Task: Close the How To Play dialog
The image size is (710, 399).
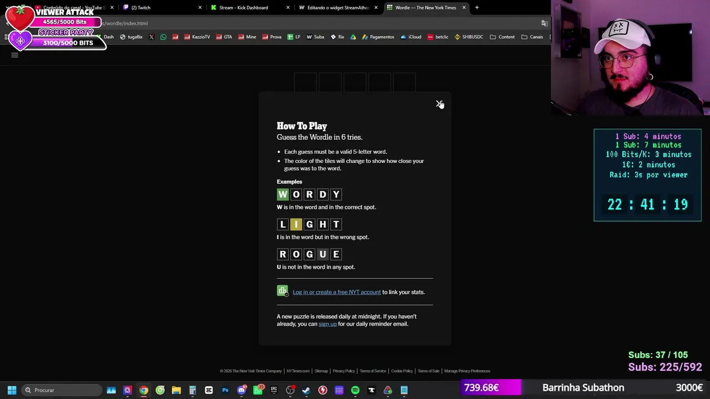Action: tap(439, 104)
